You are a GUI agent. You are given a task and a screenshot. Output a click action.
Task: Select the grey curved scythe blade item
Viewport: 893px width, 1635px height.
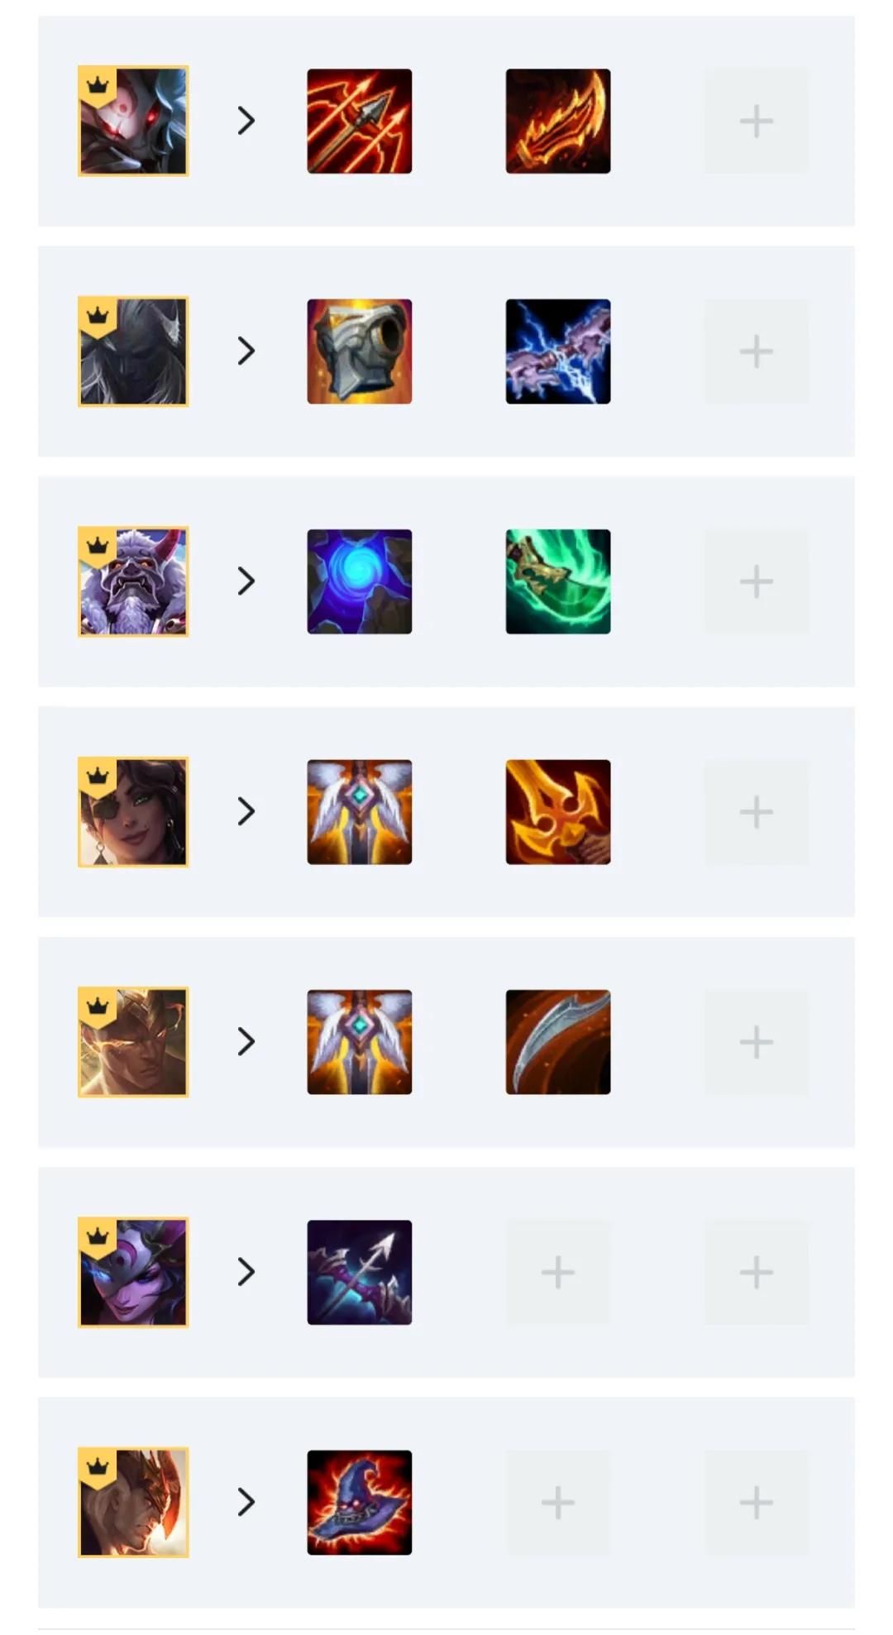(x=558, y=1042)
